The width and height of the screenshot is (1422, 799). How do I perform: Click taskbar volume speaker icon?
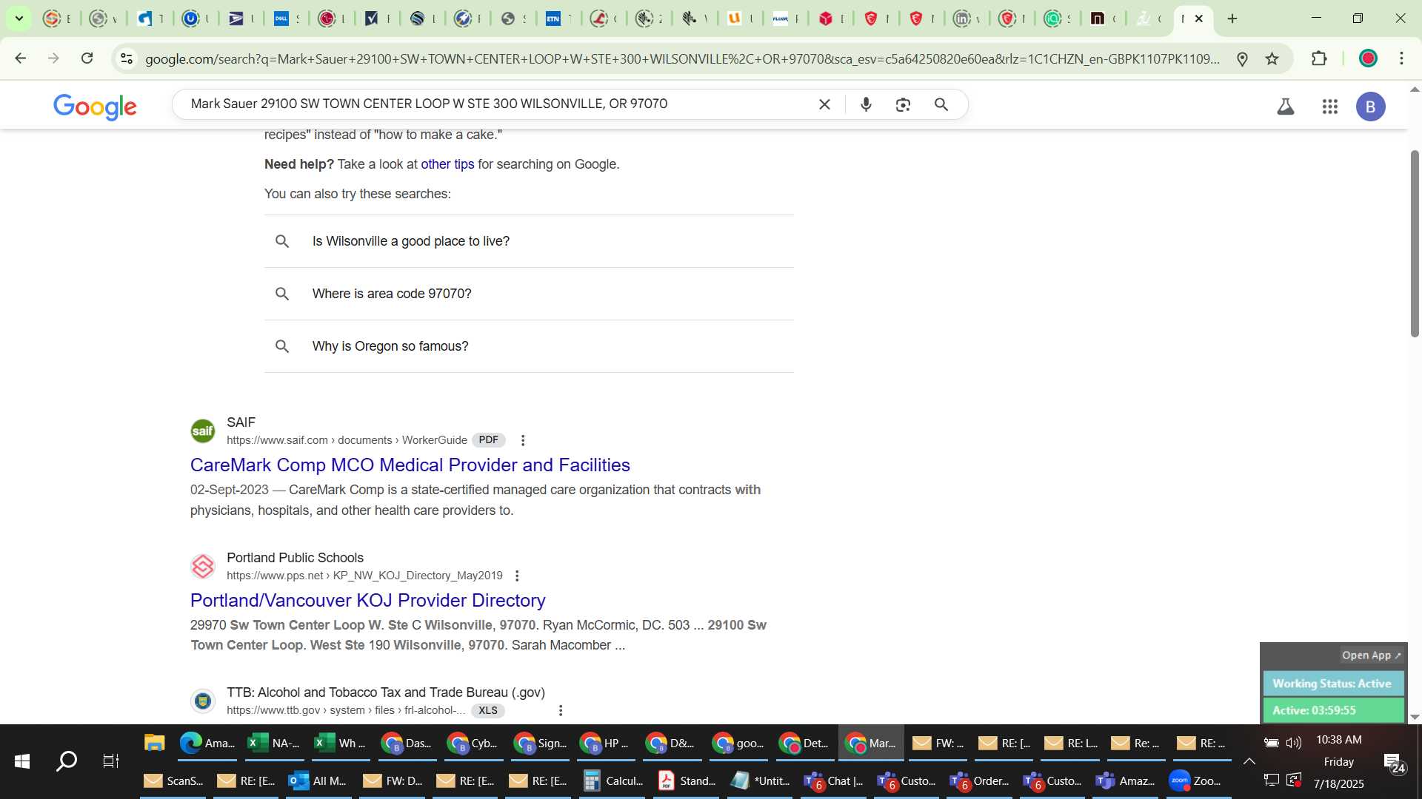pyautogui.click(x=1294, y=743)
